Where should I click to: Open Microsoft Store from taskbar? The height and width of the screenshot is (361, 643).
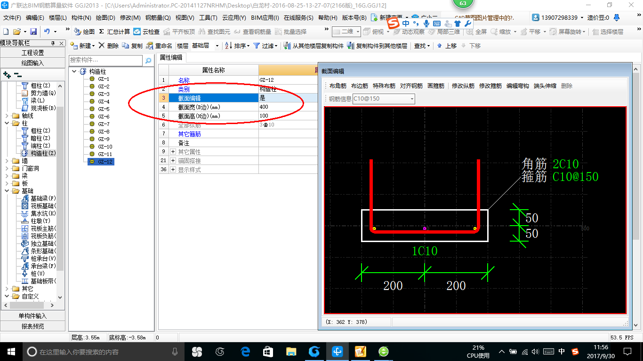click(x=268, y=351)
